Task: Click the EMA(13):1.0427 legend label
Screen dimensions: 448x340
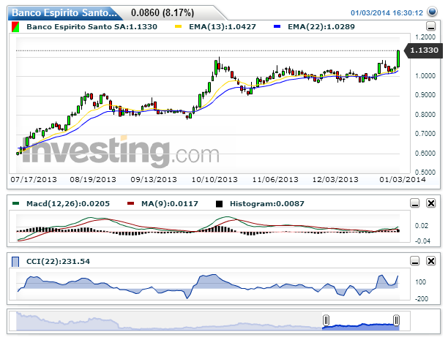Action: (x=223, y=27)
